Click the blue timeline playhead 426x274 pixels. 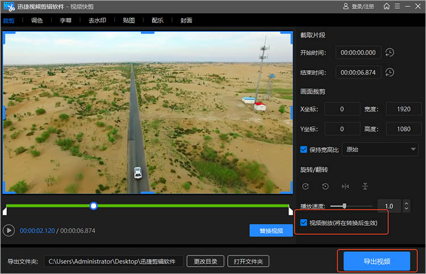coord(94,206)
